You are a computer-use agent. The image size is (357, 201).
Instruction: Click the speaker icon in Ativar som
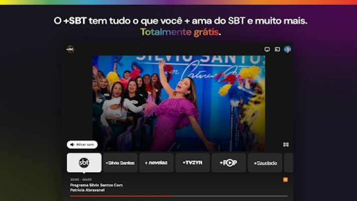pos(72,145)
